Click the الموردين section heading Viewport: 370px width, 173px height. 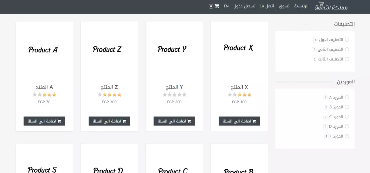coord(346,82)
